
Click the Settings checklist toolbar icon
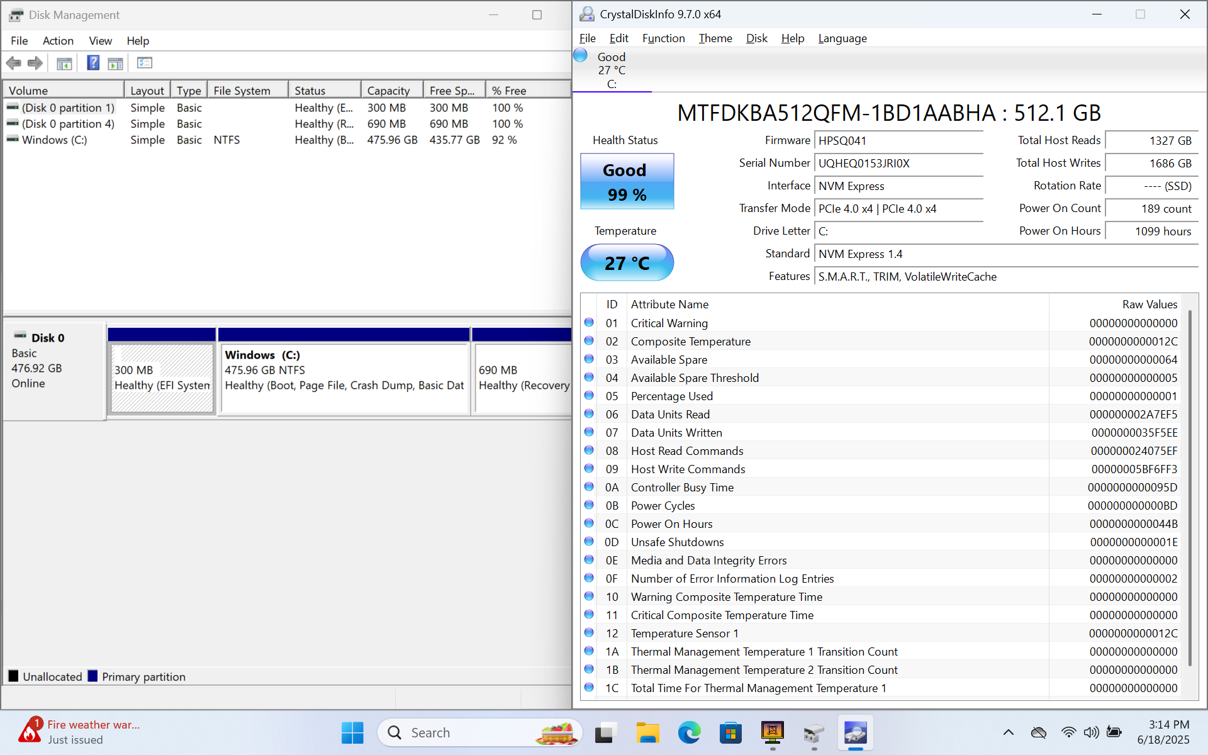click(x=145, y=63)
